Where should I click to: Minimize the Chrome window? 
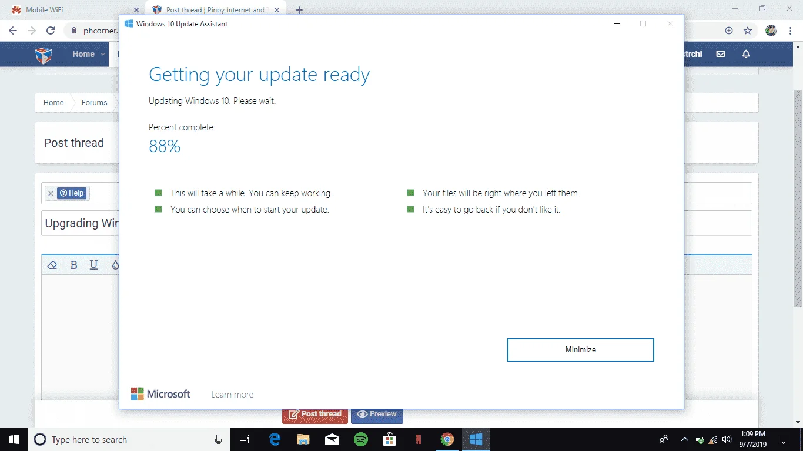(736, 8)
